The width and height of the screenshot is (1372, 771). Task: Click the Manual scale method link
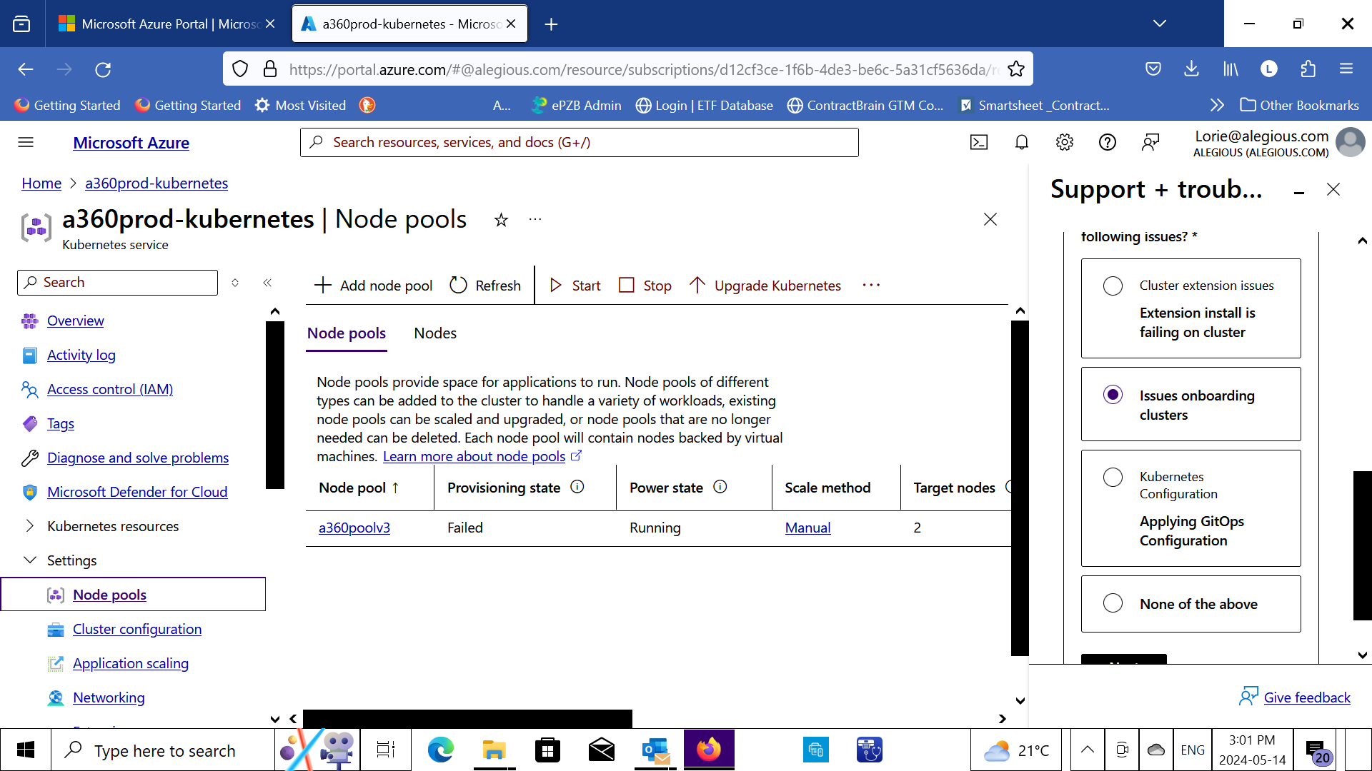pyautogui.click(x=807, y=528)
